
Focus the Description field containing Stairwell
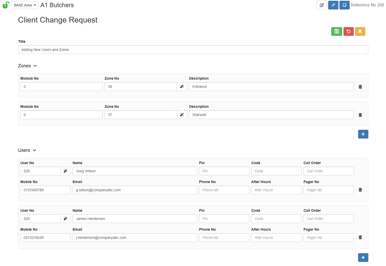(x=271, y=115)
